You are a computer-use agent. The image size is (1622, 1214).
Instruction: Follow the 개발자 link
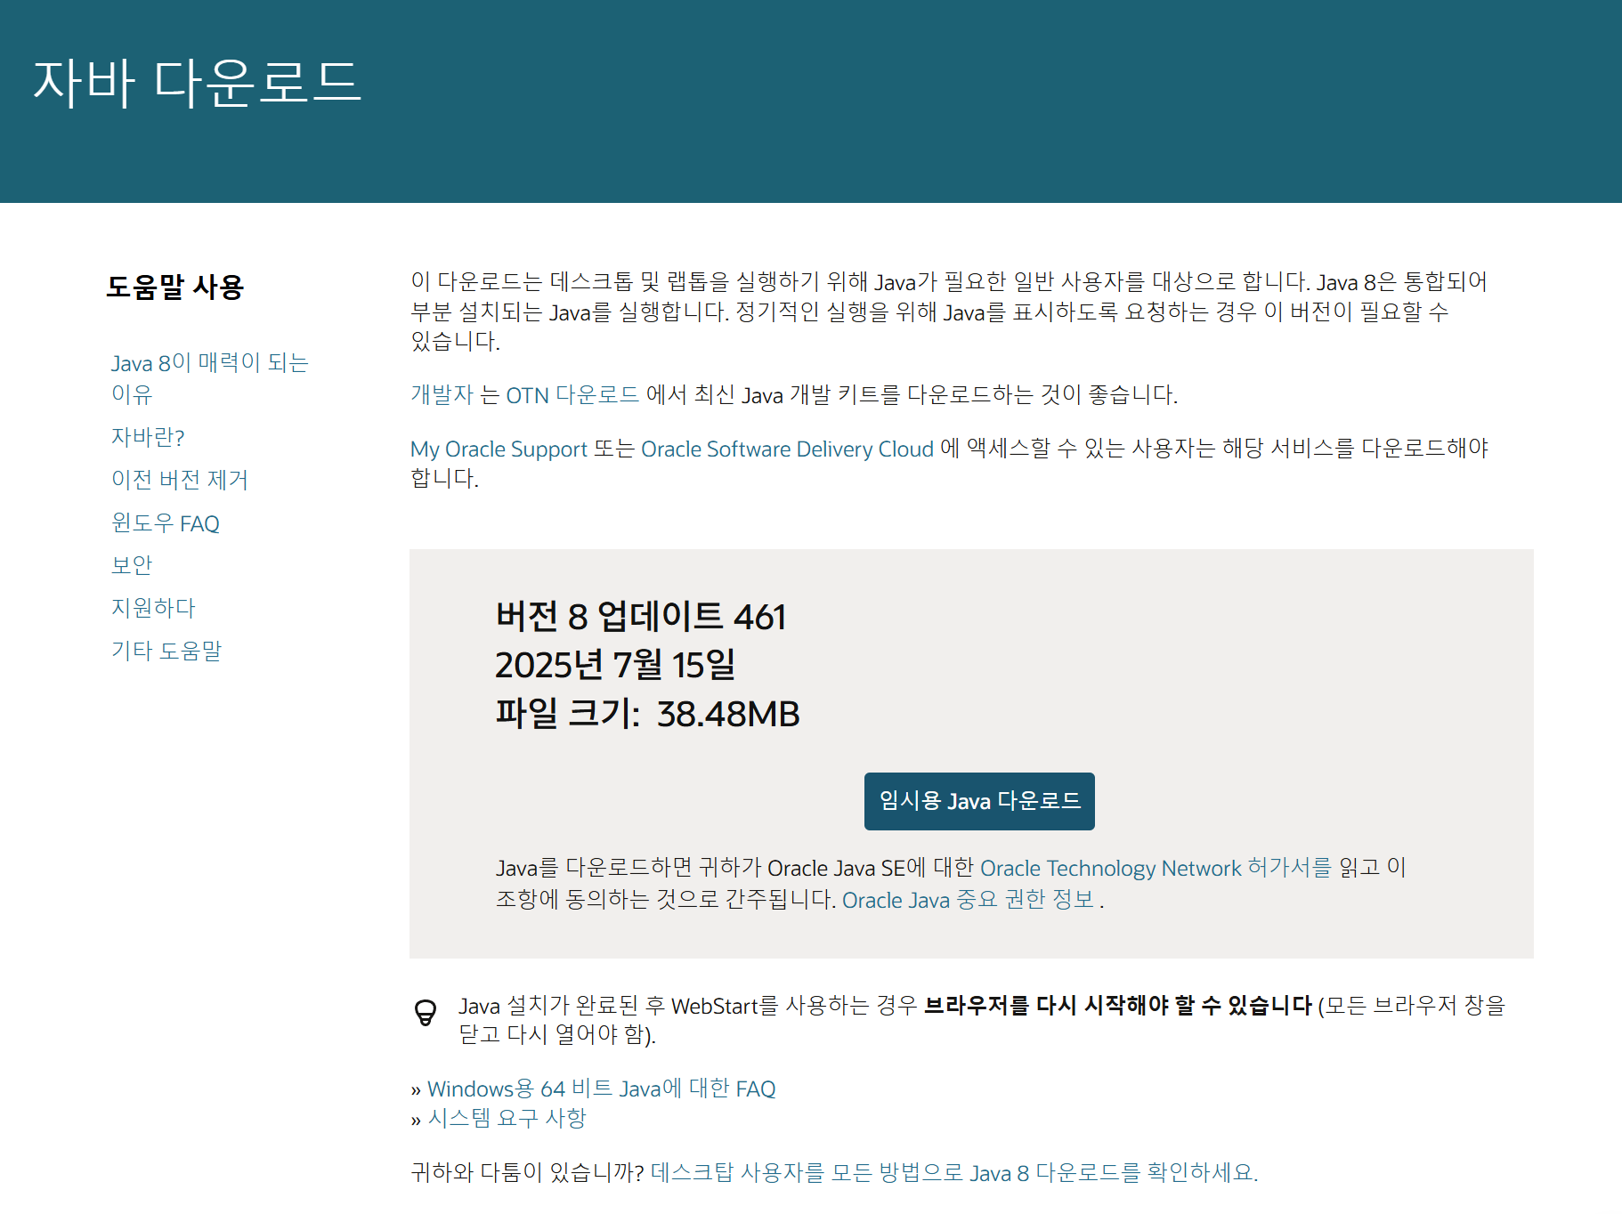442,394
